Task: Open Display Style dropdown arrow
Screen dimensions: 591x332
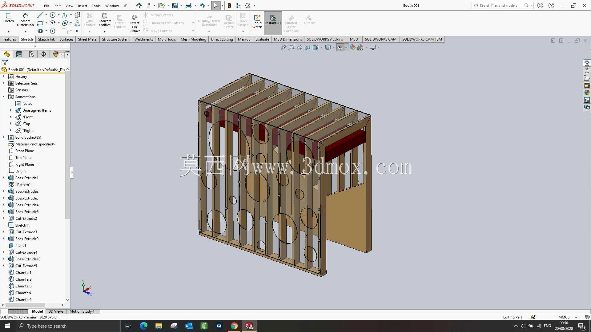Action: [x=334, y=47]
